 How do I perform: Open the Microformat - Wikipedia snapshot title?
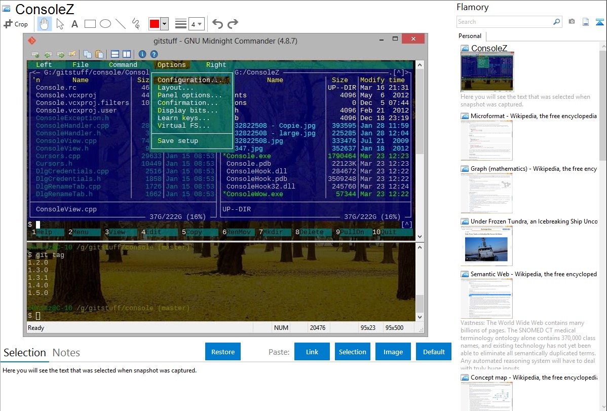click(534, 116)
